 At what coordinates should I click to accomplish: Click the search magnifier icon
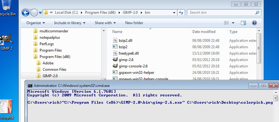tap(257, 13)
